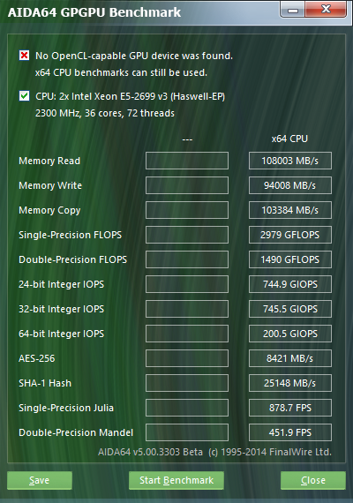Select the Memory Read x64 CPU result
Image resolution: width=353 pixels, height=503 pixels.
(290, 161)
